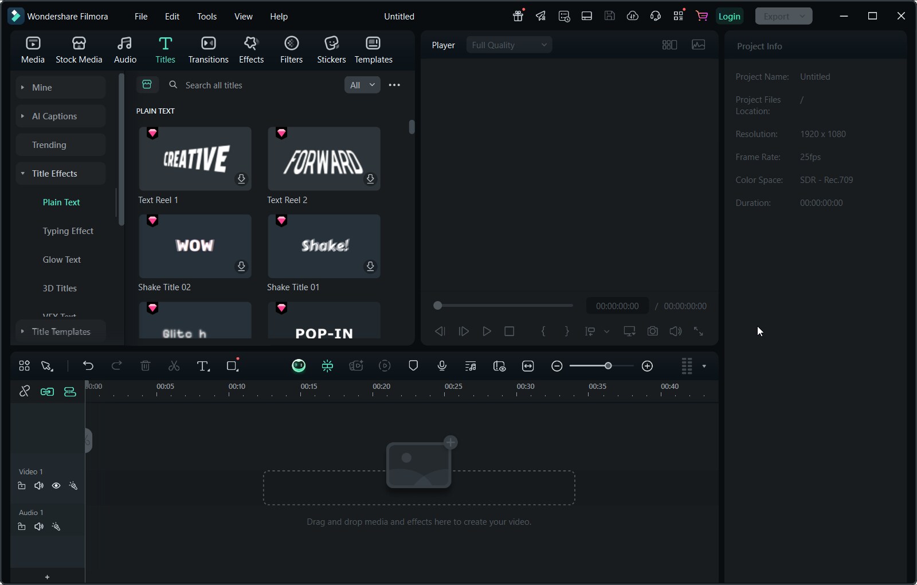Open the All filter dropdown
This screenshot has width=917, height=585.
[x=362, y=85]
